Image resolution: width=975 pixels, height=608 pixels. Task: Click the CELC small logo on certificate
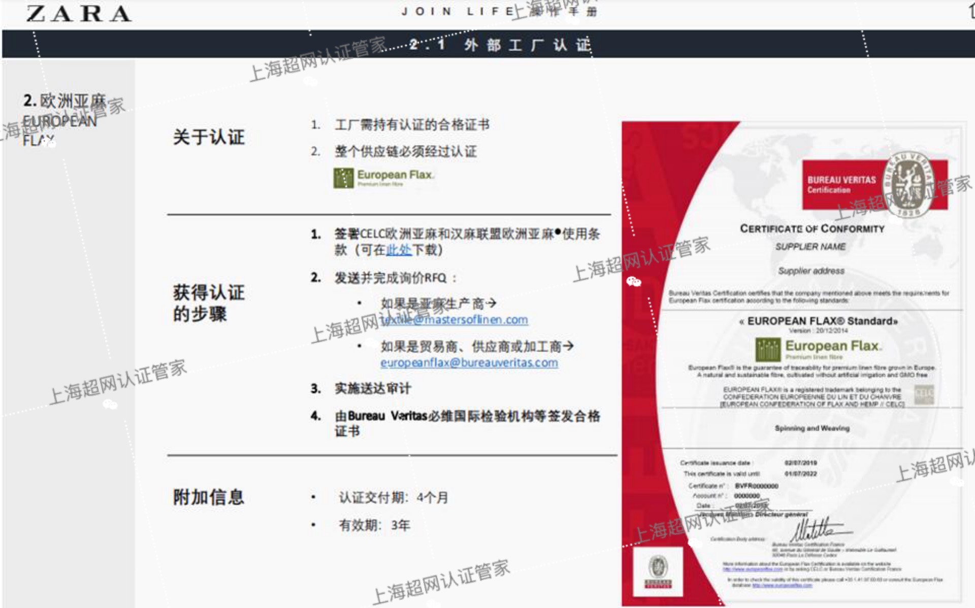924,394
